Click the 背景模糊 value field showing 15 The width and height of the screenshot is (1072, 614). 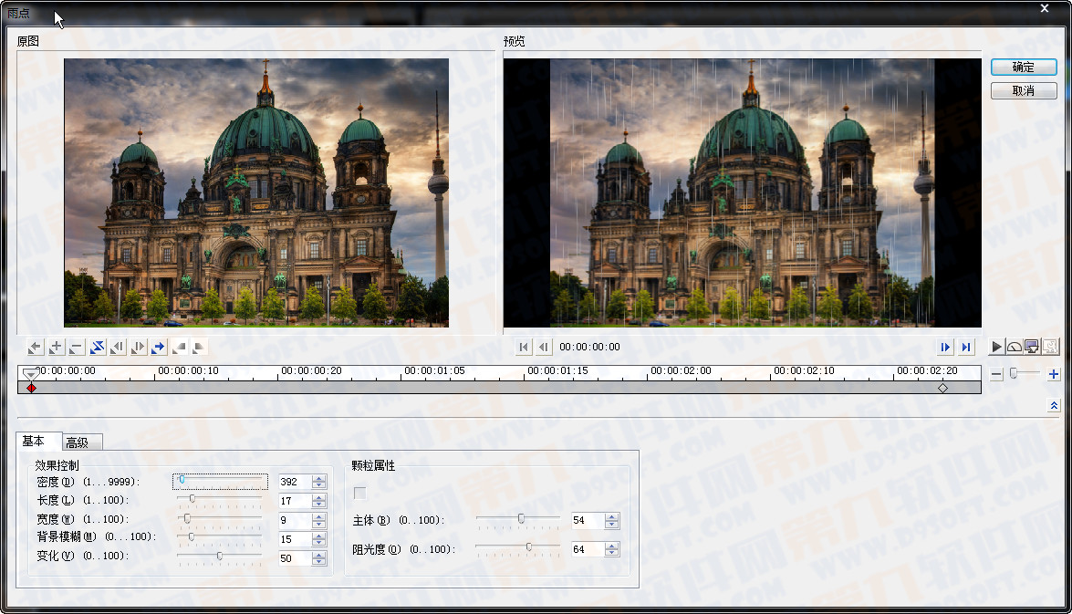tap(295, 539)
